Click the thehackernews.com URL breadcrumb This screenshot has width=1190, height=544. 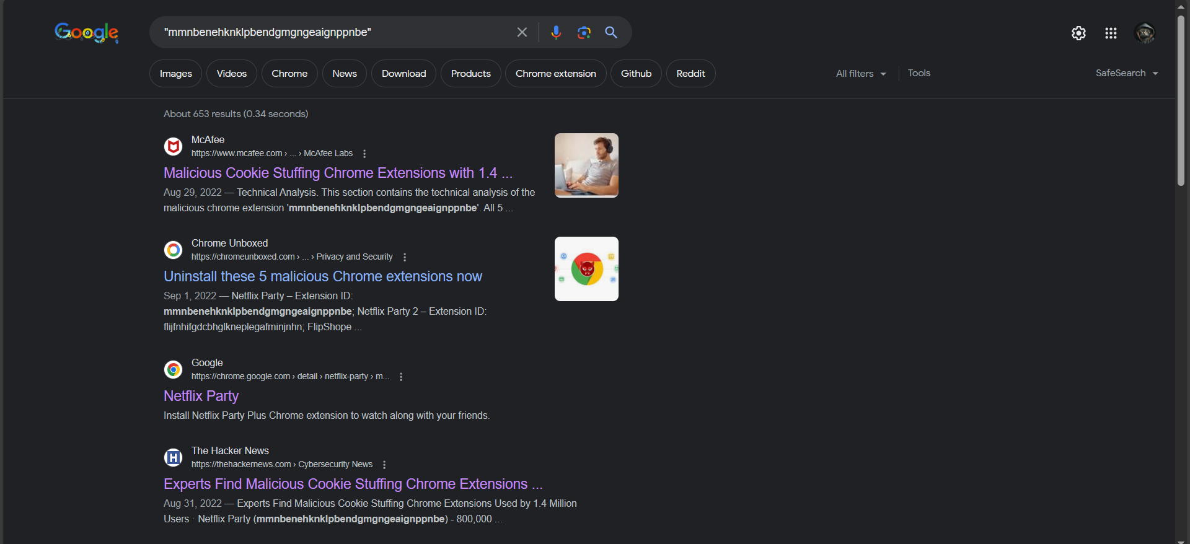tap(282, 465)
